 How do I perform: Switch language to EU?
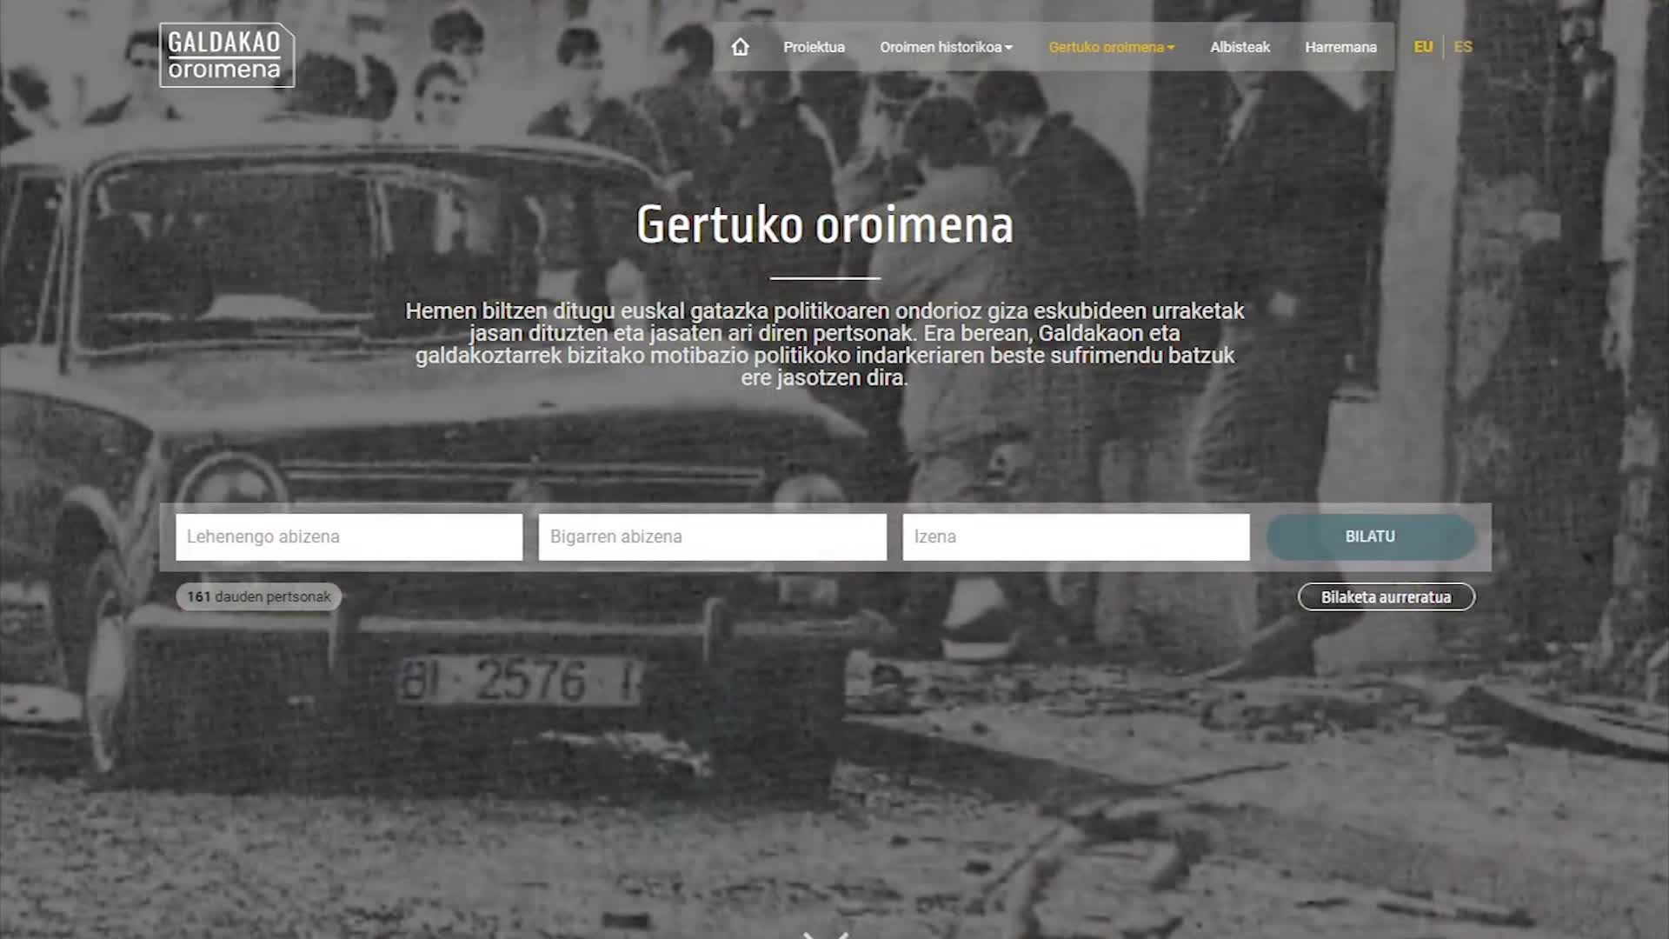pyautogui.click(x=1423, y=47)
